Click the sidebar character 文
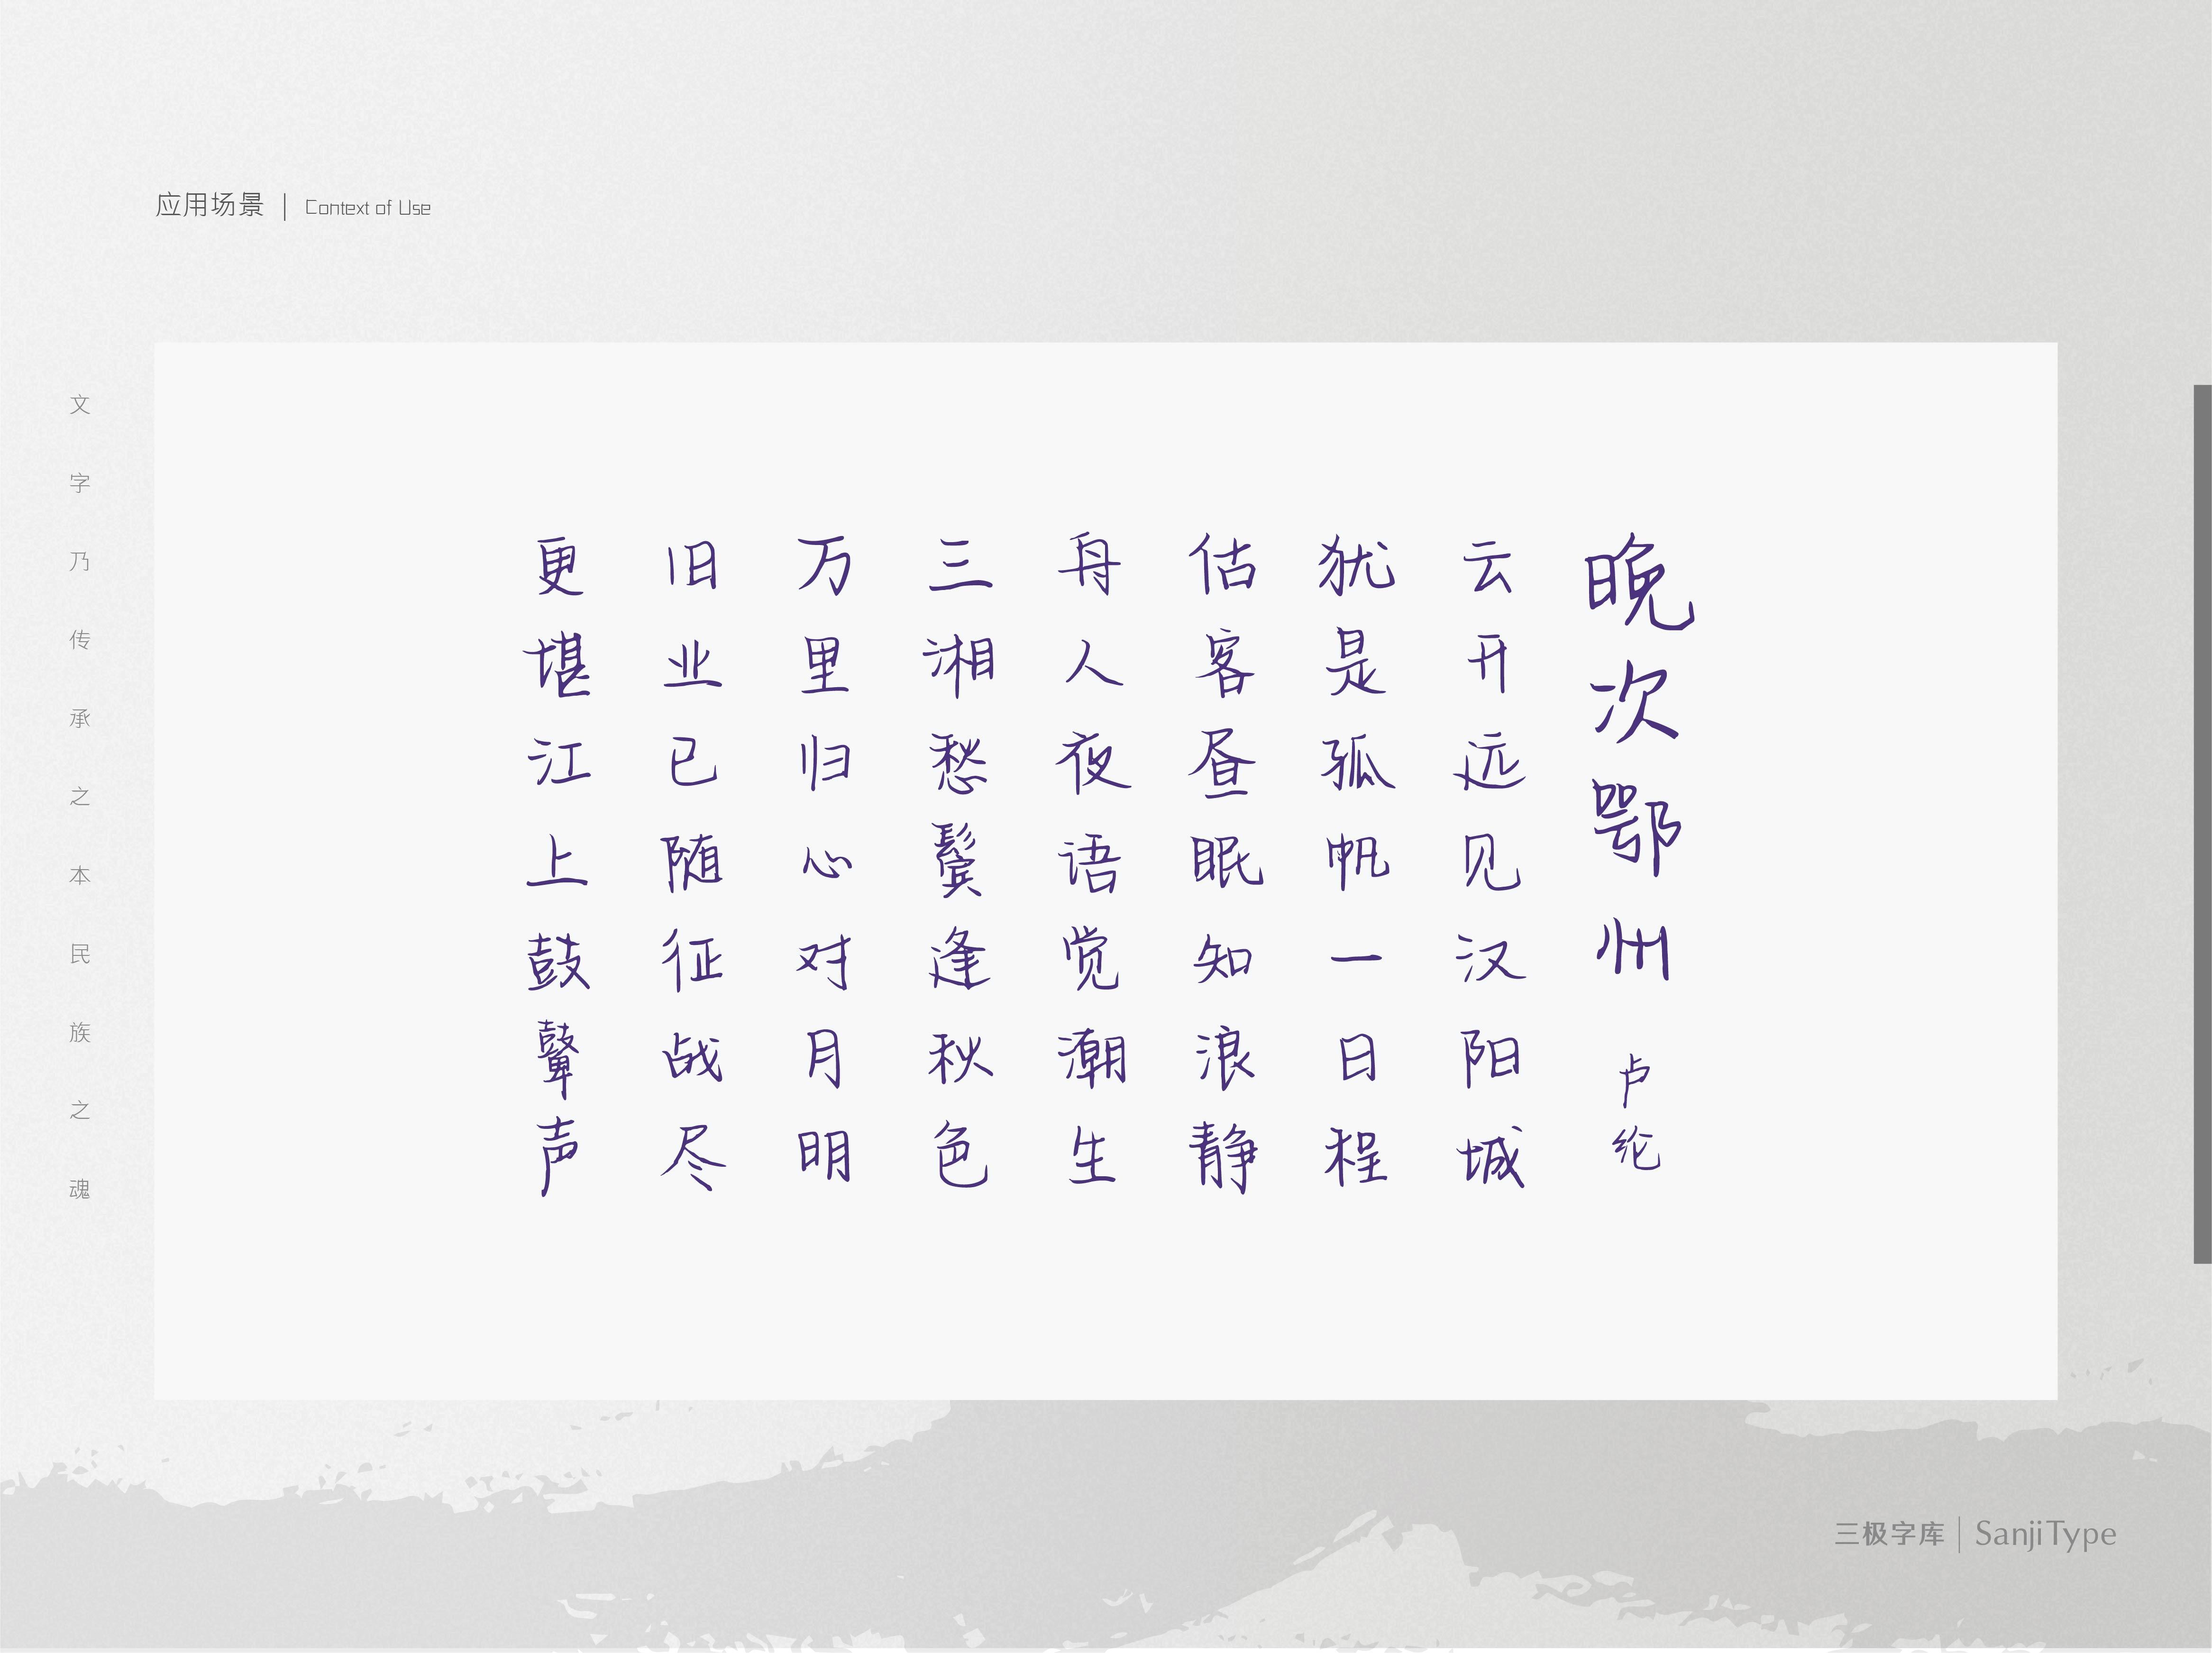This screenshot has width=2212, height=1653. point(80,405)
